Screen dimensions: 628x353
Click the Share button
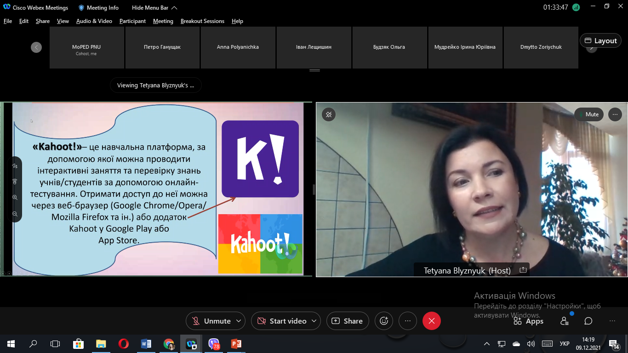(x=348, y=321)
